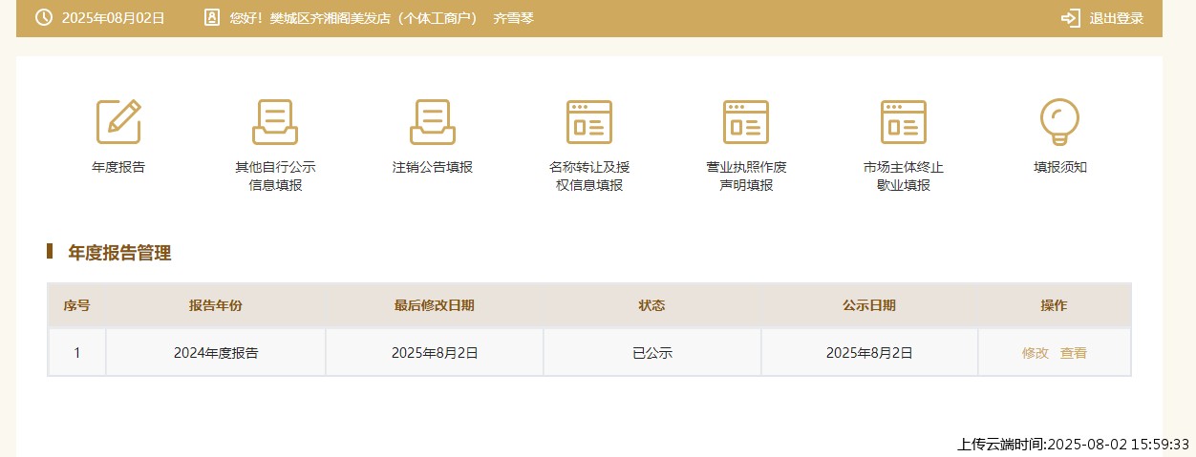The height and width of the screenshot is (457, 1196).
Task: Click the 状态 column header
Action: [652, 305]
